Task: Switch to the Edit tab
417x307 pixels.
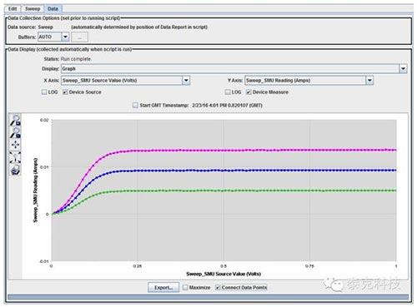Action: pyautogui.click(x=13, y=8)
